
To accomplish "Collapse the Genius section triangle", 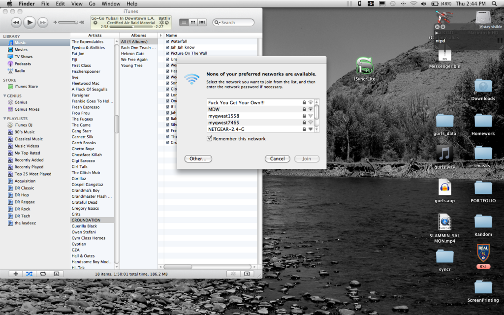I will [x=5, y=96].
